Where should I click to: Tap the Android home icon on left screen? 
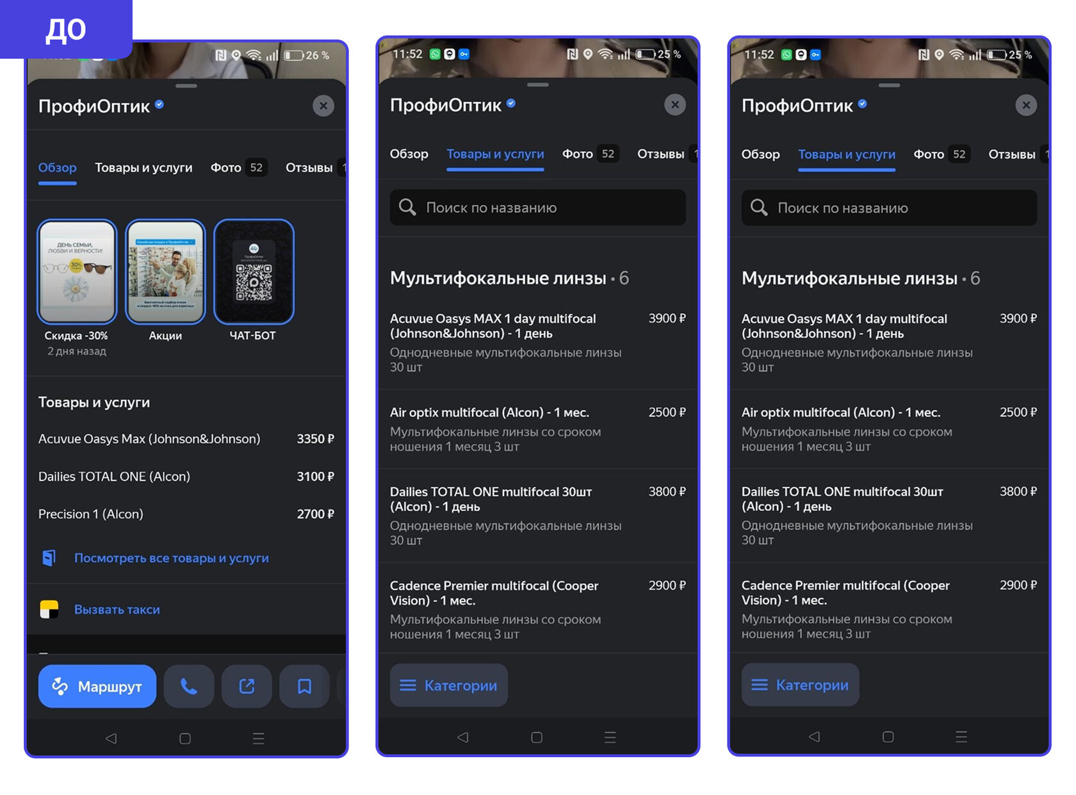click(x=185, y=739)
